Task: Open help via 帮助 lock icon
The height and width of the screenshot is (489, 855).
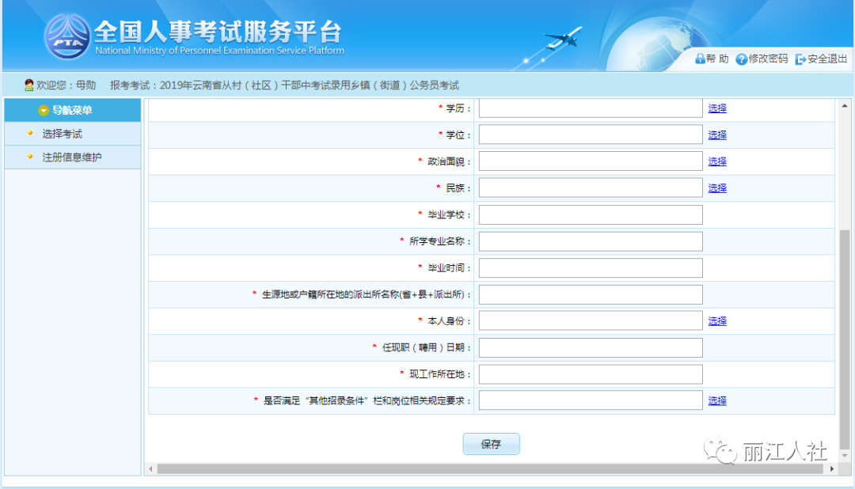Action: (x=700, y=59)
